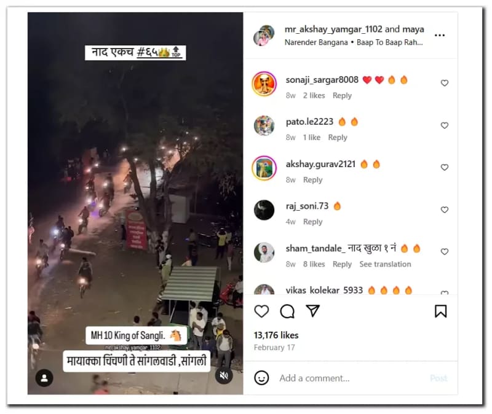Click See translation on sham_tandale_ comment
The height and width of the screenshot is (414, 492).
coord(385,264)
